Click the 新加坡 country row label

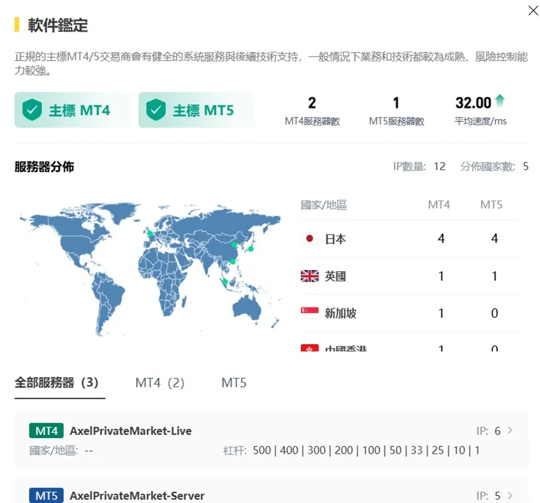(x=340, y=313)
